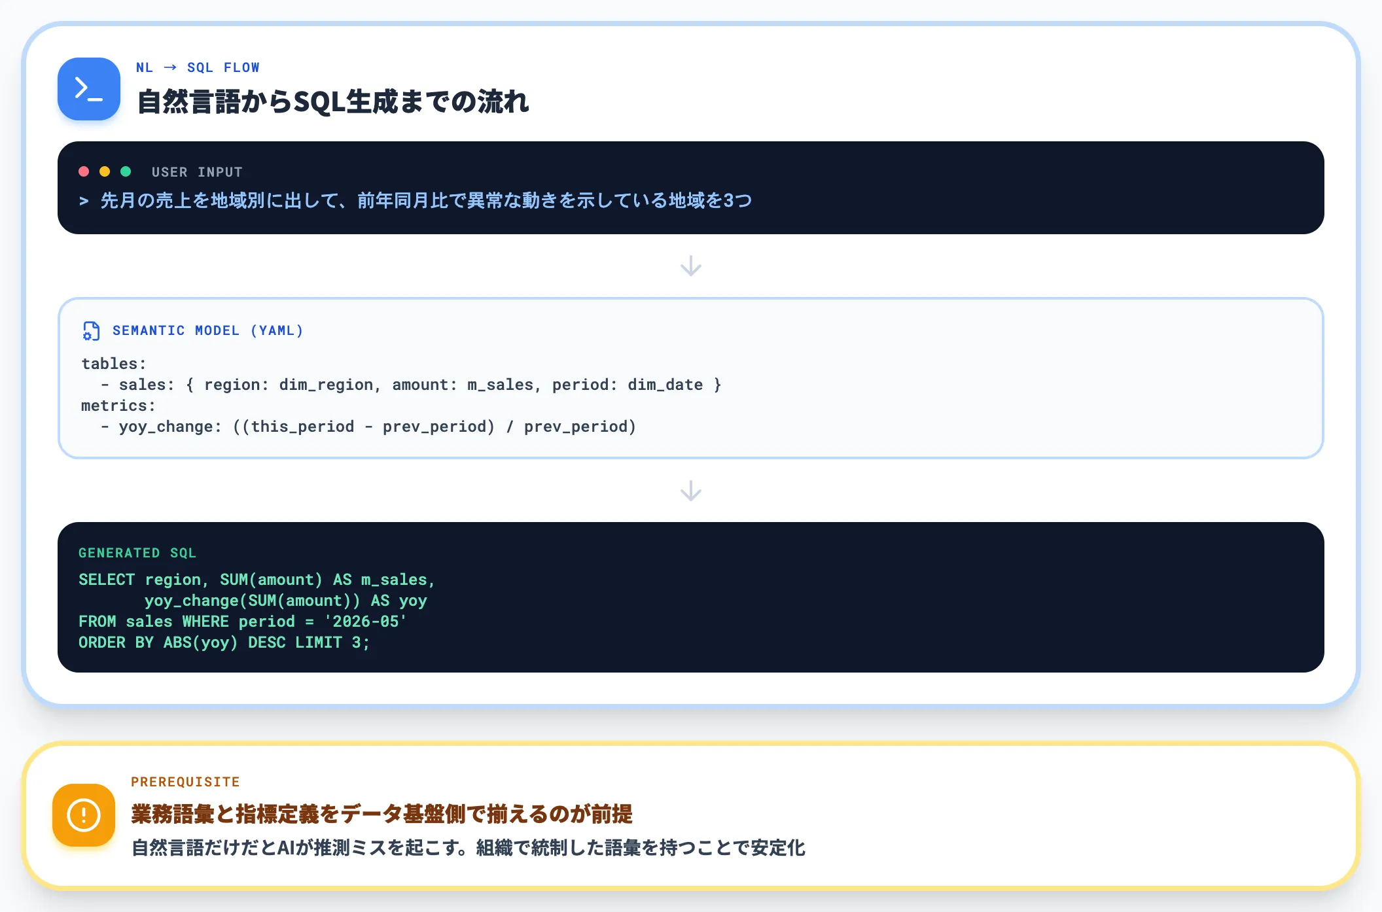The image size is (1382, 912).
Task: Click the user query starting with '先月の売上を地域別に'
Action: (x=426, y=200)
